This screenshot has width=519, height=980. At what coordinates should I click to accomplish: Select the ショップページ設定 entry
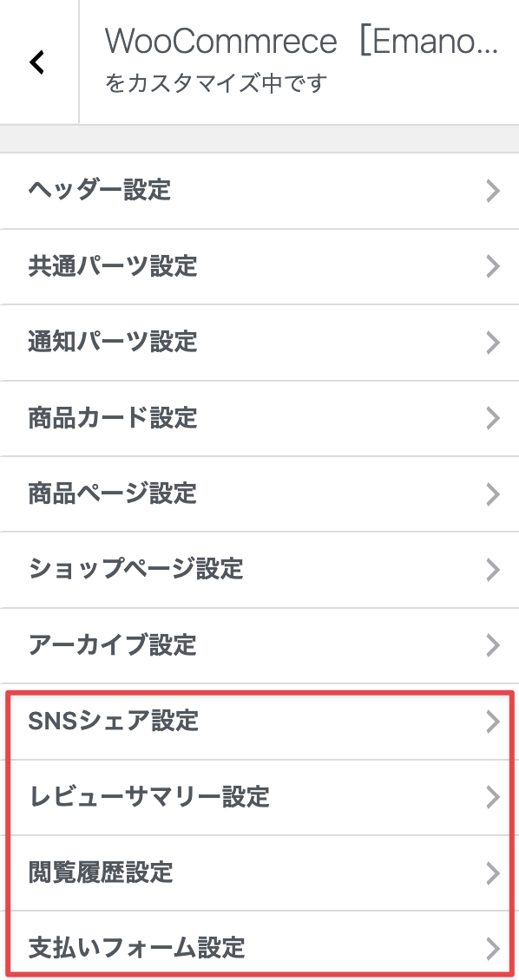pos(259,570)
